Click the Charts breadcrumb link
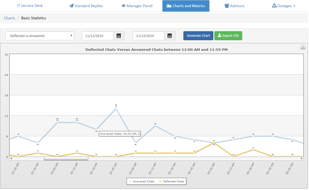This screenshot has width=309, height=190. point(10,18)
